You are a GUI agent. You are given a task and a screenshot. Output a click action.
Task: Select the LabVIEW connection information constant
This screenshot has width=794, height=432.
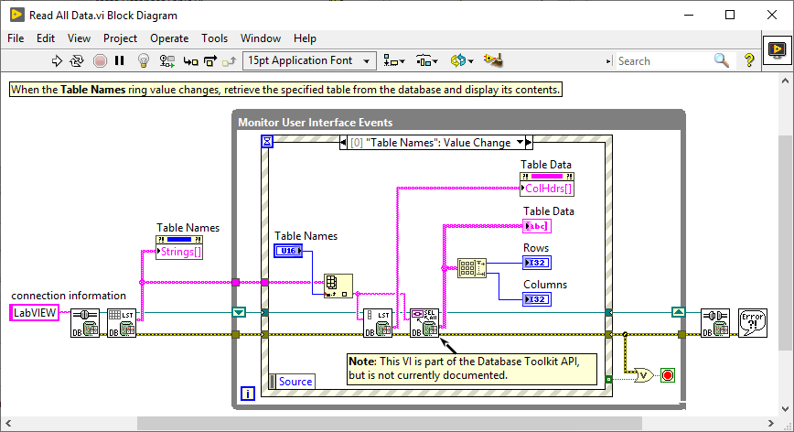[x=36, y=313]
